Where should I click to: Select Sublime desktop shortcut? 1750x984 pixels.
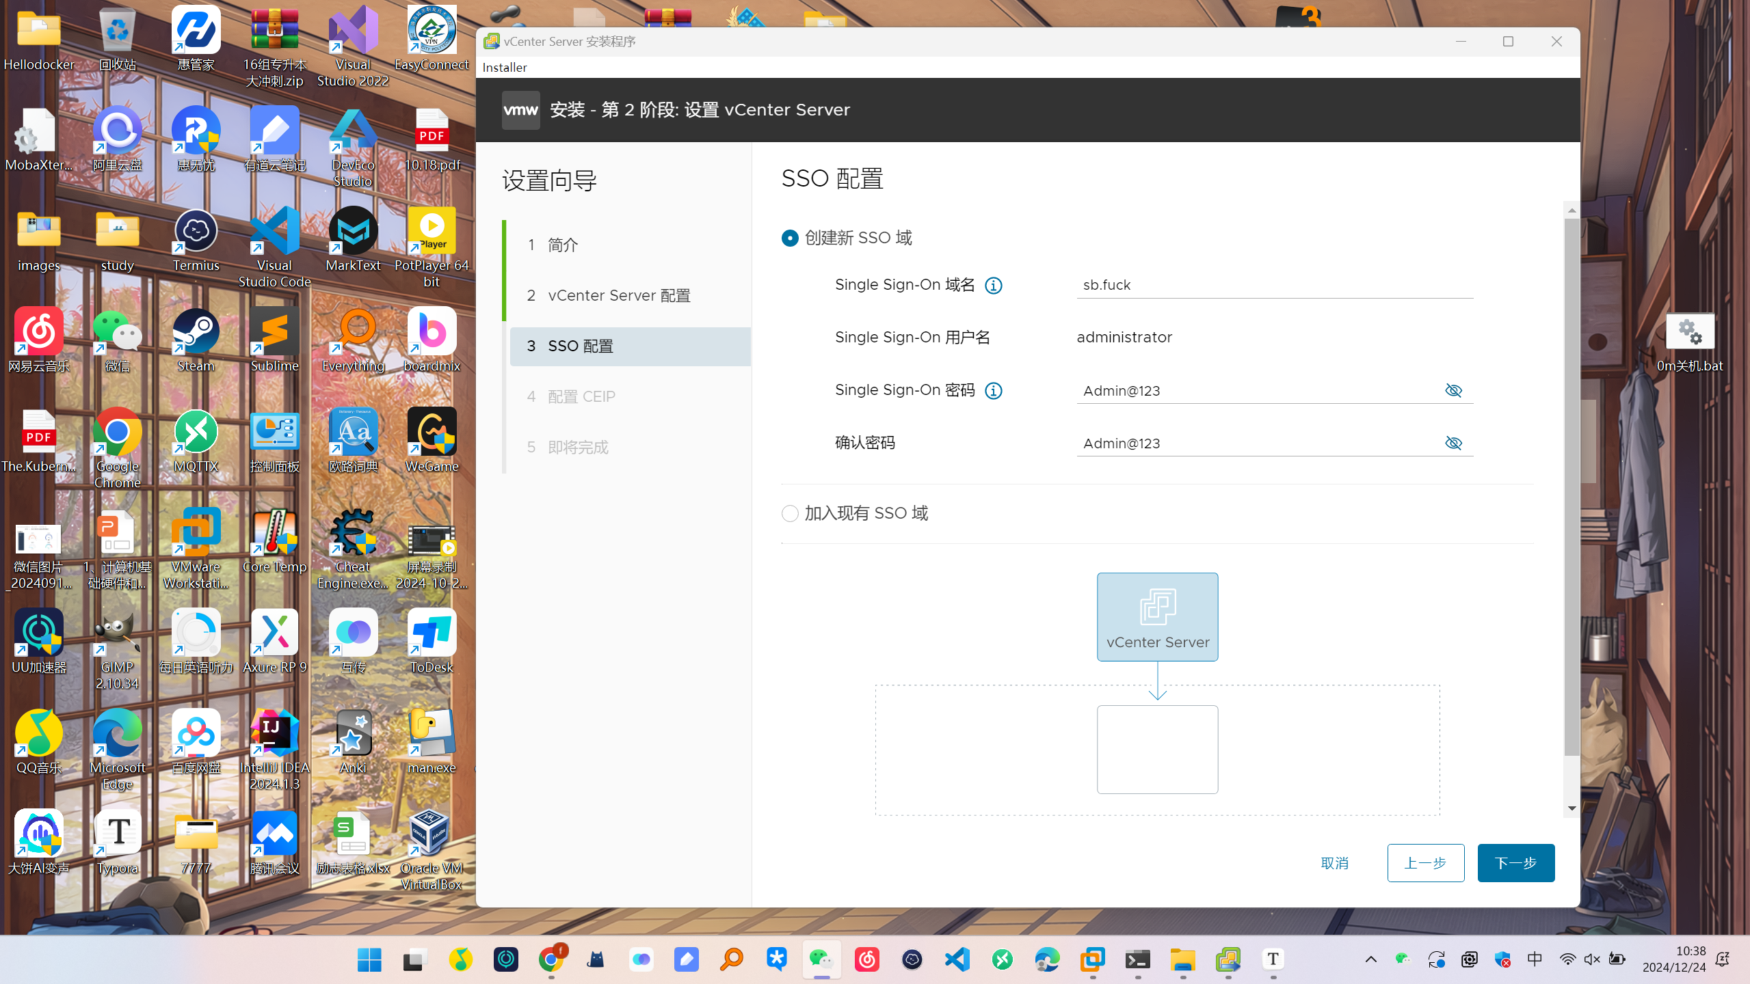tap(274, 340)
